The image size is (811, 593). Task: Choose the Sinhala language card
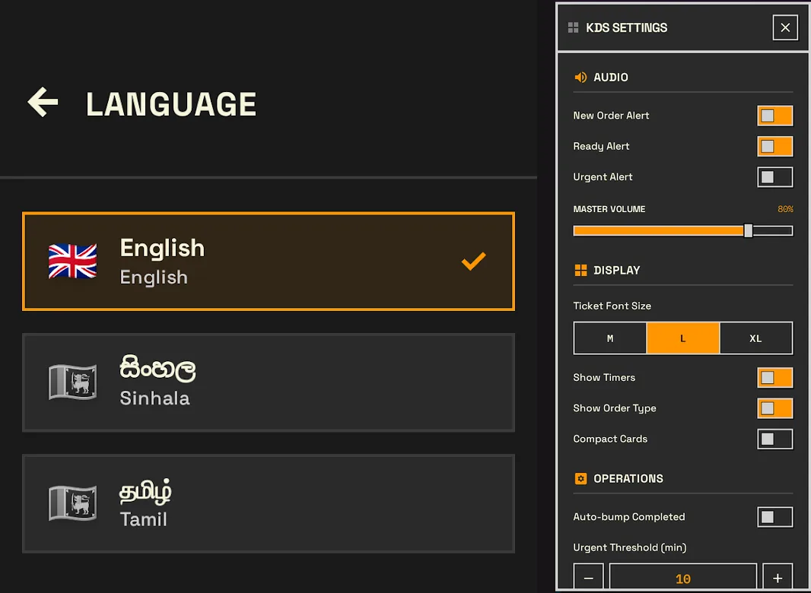[269, 382]
